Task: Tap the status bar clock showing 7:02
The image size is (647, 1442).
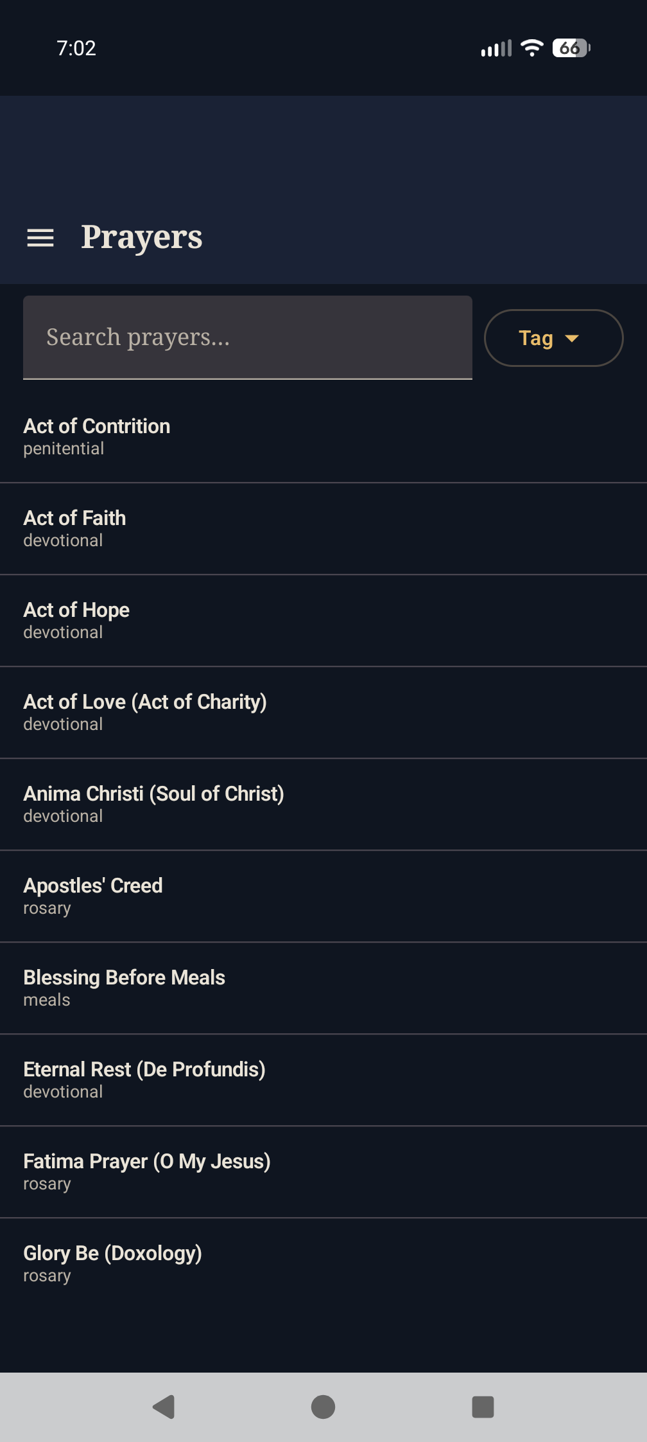Action: pos(76,48)
